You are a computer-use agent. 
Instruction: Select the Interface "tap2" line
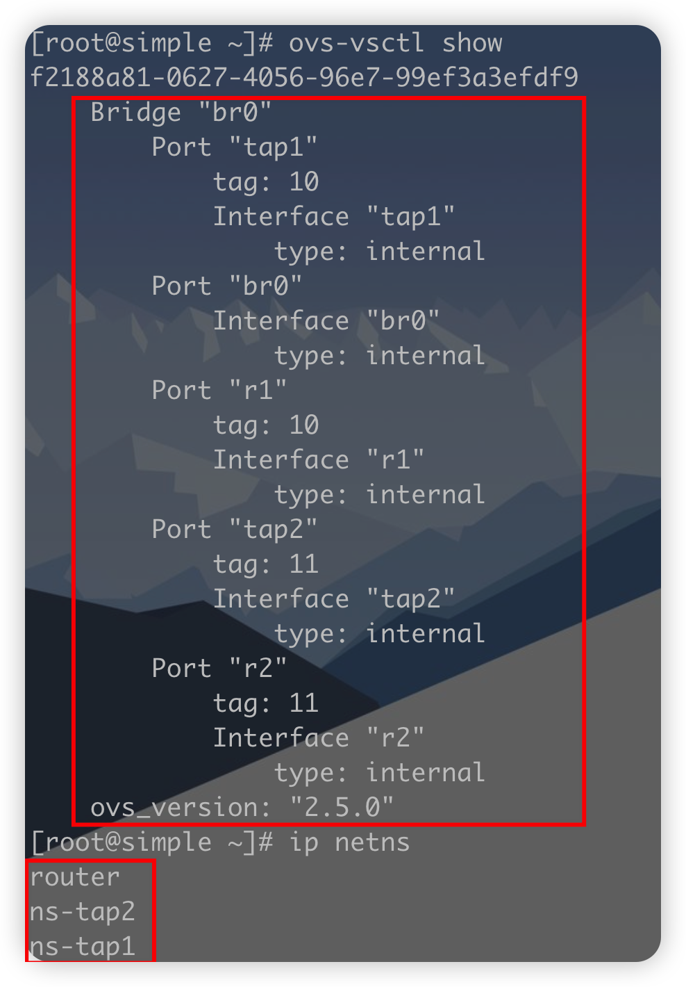[x=333, y=598]
